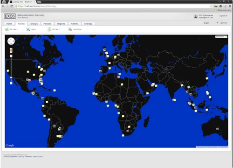Select the Street View pegman icon
The height and width of the screenshot is (168, 233).
pos(11,50)
